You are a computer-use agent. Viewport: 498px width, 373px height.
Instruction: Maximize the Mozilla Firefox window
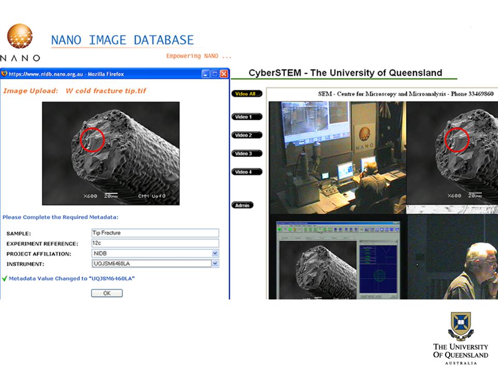pos(215,74)
